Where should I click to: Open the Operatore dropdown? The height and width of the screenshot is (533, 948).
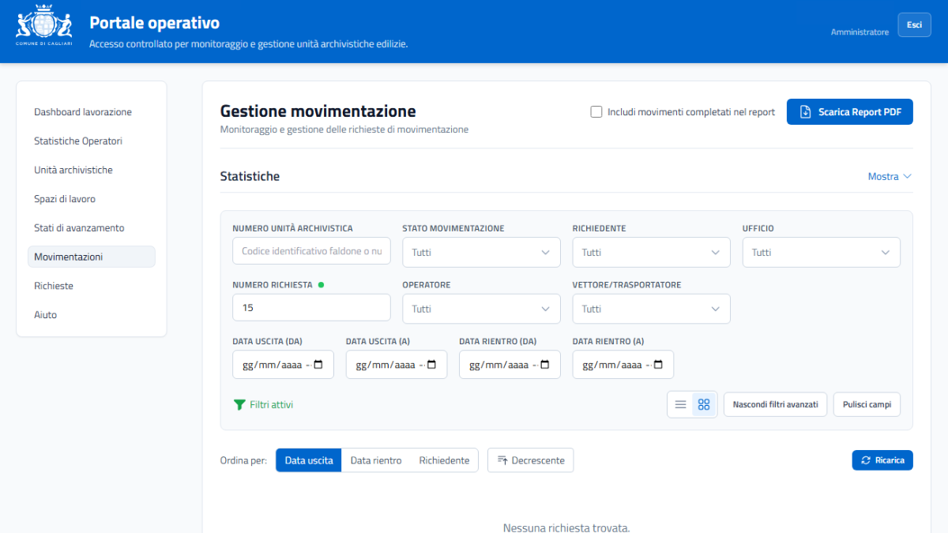(481, 309)
